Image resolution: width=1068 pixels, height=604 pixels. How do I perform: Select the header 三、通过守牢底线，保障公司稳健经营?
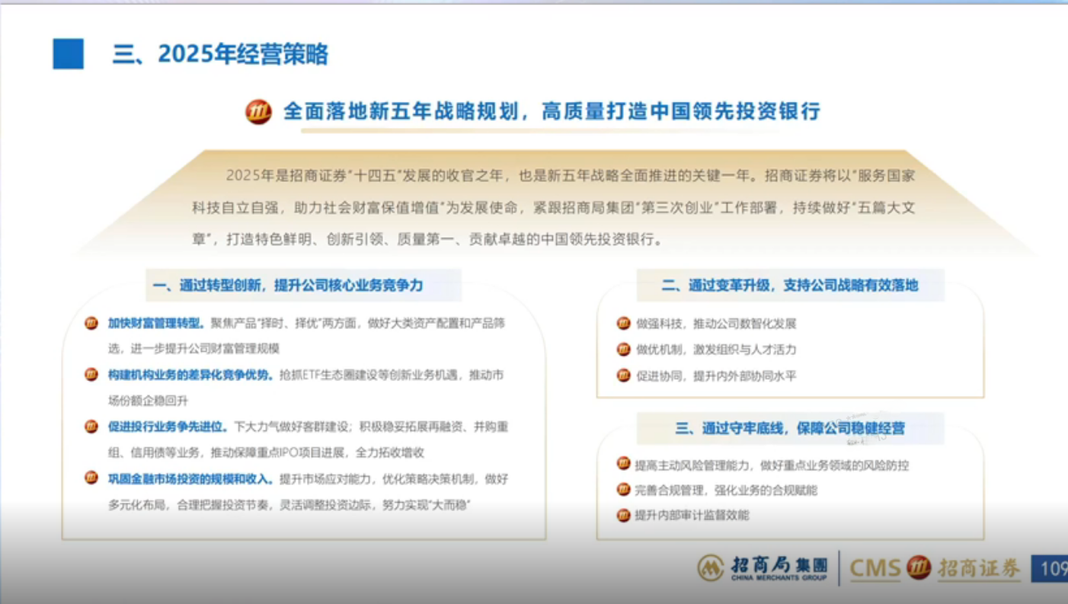tap(790, 428)
